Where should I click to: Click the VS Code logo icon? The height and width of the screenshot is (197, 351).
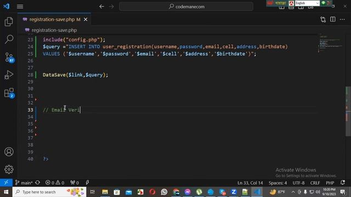pyautogui.click(x=6, y=6)
